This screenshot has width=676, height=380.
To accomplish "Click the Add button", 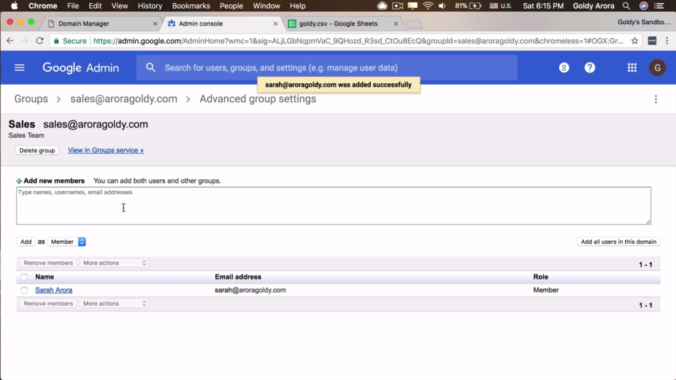I will tap(26, 242).
